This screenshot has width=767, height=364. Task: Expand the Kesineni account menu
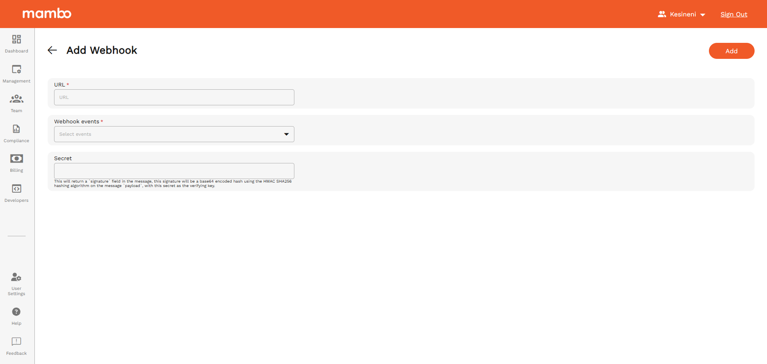704,14
